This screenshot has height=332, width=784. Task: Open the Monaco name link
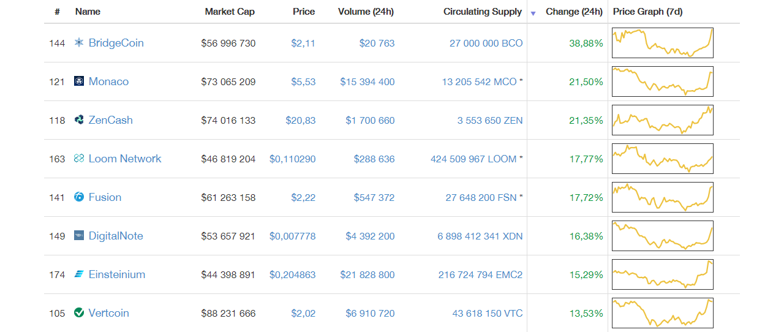click(109, 81)
